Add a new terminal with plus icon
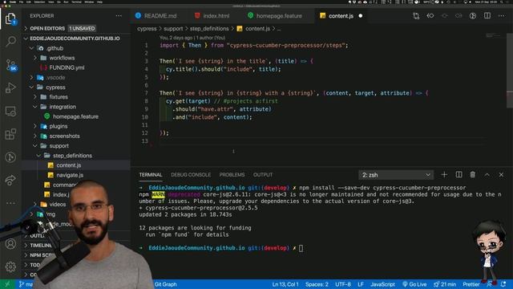The height and width of the screenshot is (289, 513). [x=444, y=175]
